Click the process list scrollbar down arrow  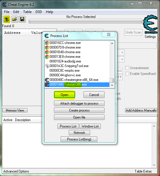pyautogui.click(x=112, y=86)
